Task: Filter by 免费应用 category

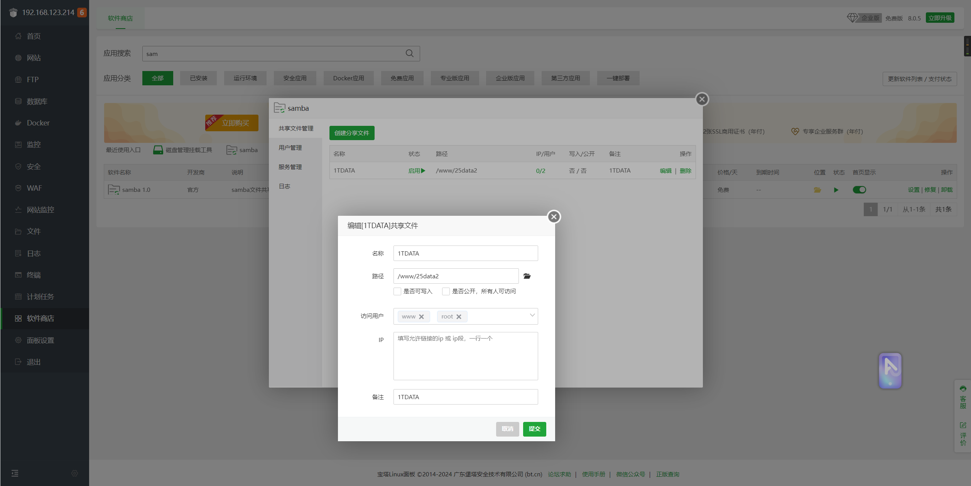Action: (x=402, y=78)
